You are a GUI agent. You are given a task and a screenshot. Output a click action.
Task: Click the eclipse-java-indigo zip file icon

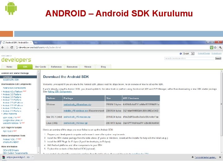click(3, 157)
